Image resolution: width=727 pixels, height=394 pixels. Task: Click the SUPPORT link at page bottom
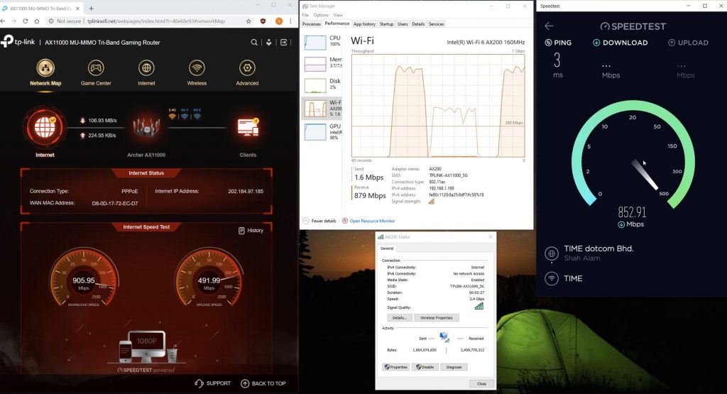click(213, 383)
